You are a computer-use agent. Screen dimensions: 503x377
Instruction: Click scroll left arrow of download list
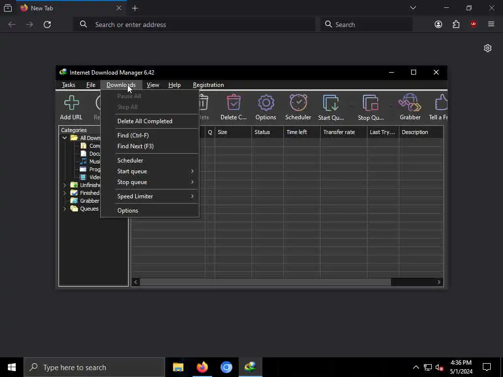click(136, 282)
